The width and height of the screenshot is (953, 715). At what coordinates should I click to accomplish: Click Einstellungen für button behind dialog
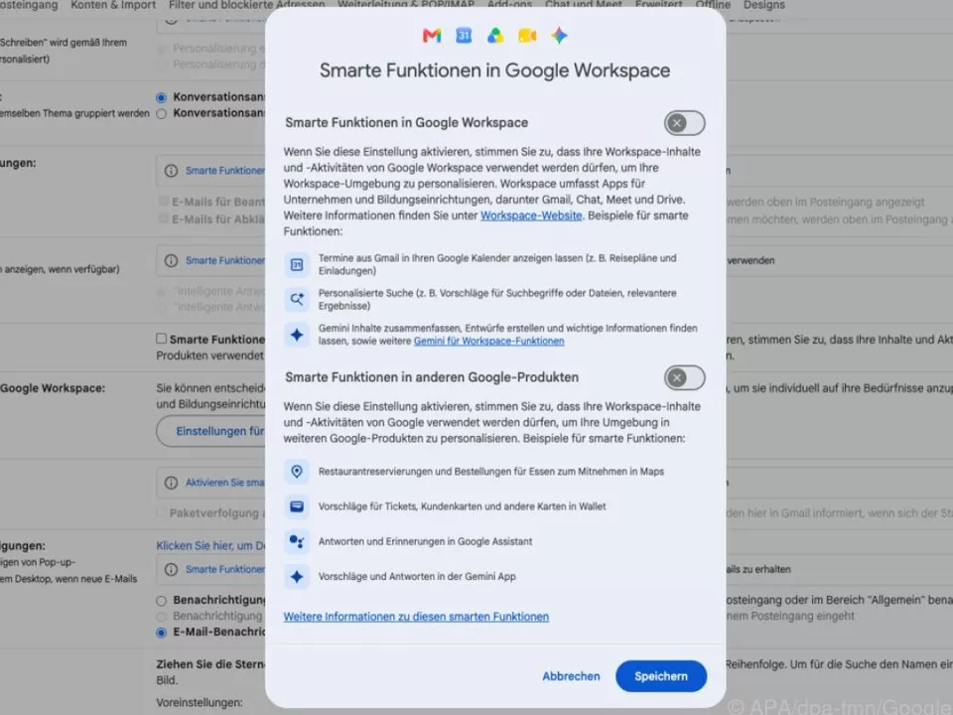click(210, 431)
